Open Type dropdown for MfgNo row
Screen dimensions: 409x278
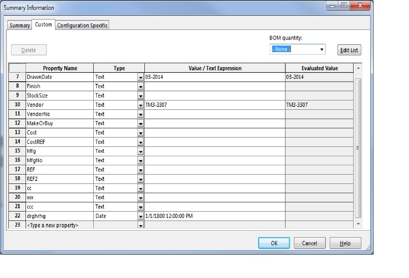141,161
